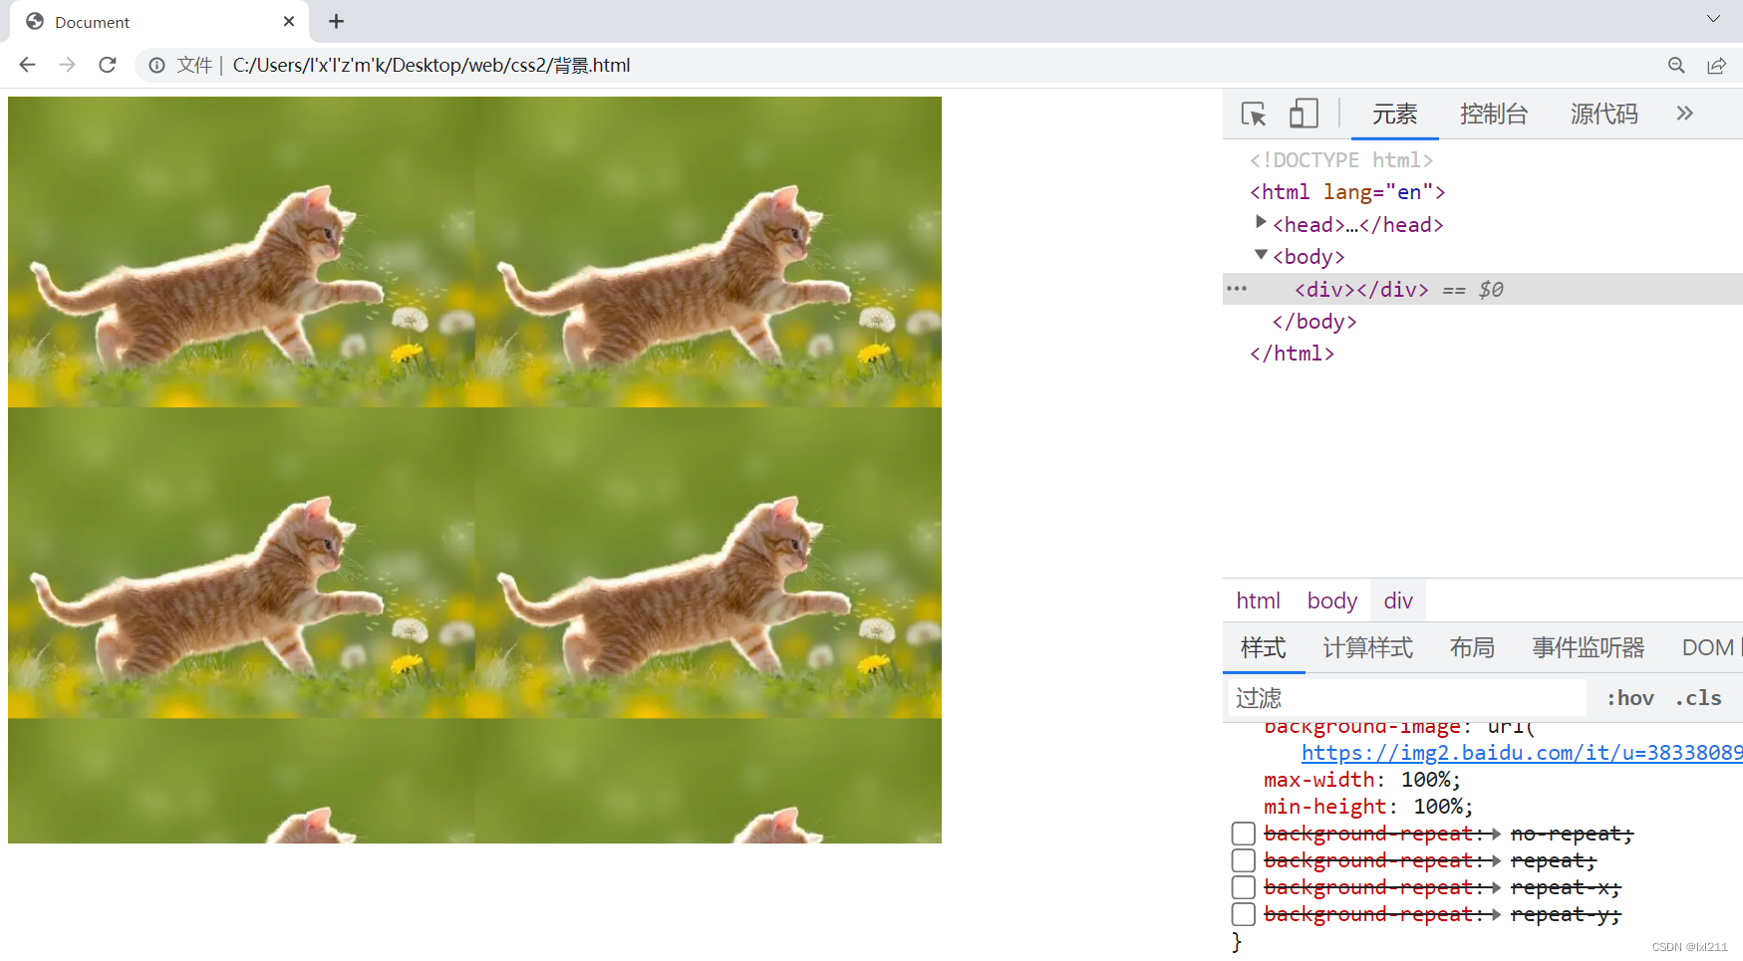The height and width of the screenshot is (961, 1743).
Task: Switch to the 控制台 tab
Action: (1493, 114)
